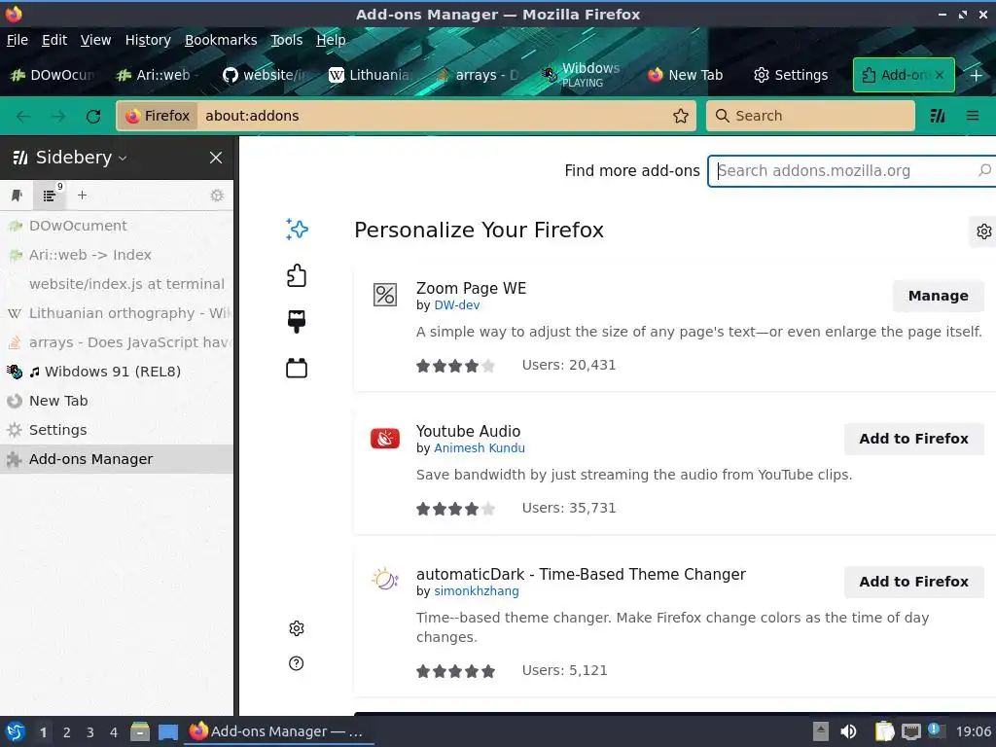Switch to the Widbows playing tab
The width and height of the screenshot is (996, 747).
click(x=582, y=75)
